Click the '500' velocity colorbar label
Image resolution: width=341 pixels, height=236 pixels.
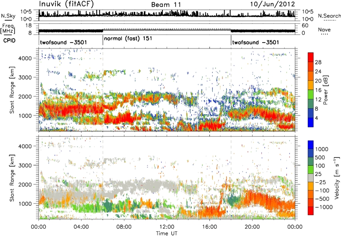click(320, 158)
